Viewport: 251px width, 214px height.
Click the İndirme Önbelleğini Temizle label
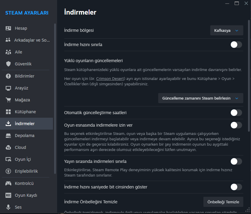[x=91, y=202]
